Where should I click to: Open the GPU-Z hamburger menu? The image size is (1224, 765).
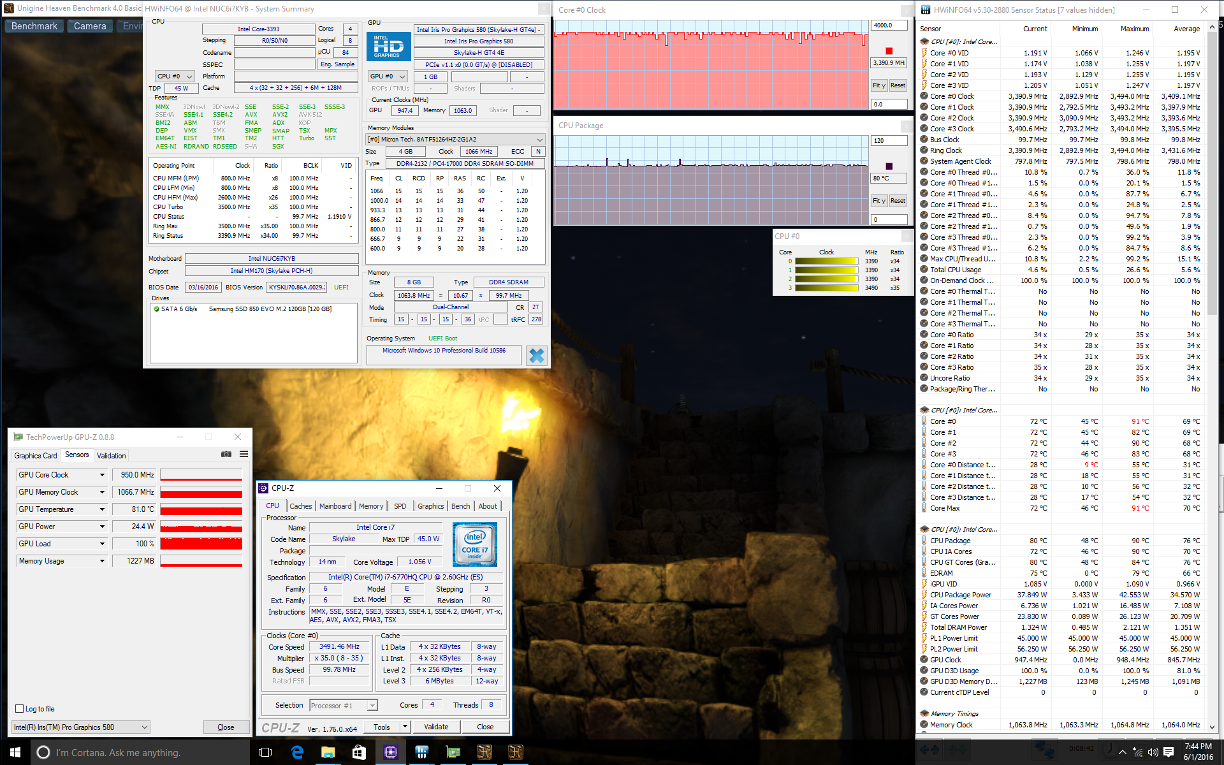tap(244, 455)
